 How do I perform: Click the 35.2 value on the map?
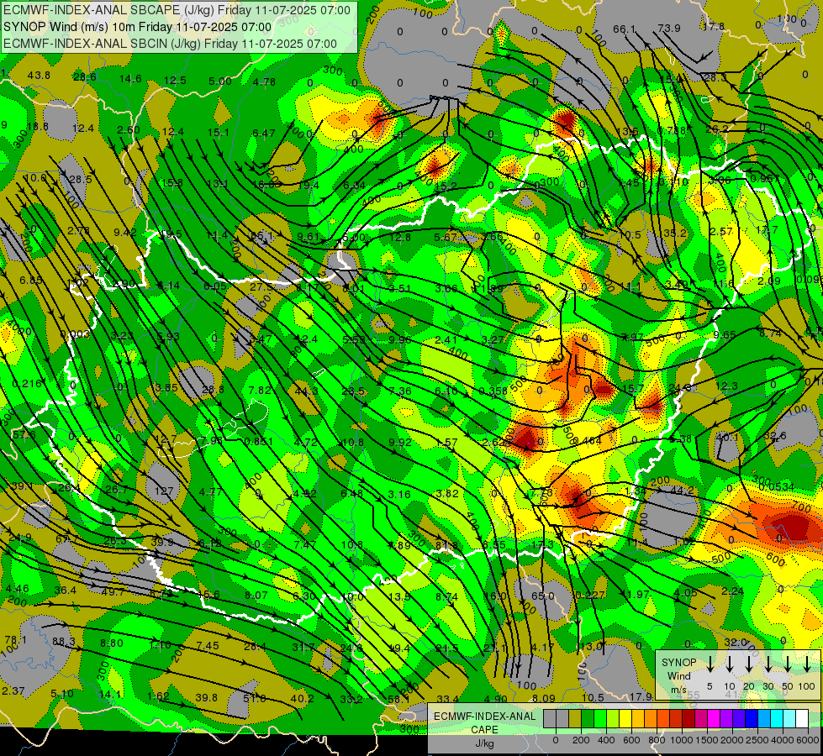(x=676, y=233)
